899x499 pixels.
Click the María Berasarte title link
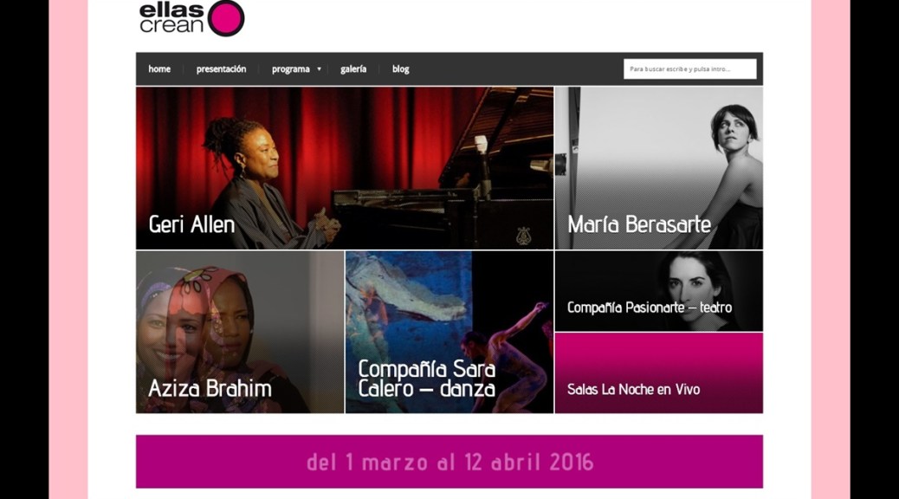click(639, 224)
